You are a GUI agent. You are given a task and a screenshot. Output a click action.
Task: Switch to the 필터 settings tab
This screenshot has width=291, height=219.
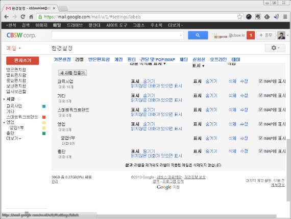(131, 59)
